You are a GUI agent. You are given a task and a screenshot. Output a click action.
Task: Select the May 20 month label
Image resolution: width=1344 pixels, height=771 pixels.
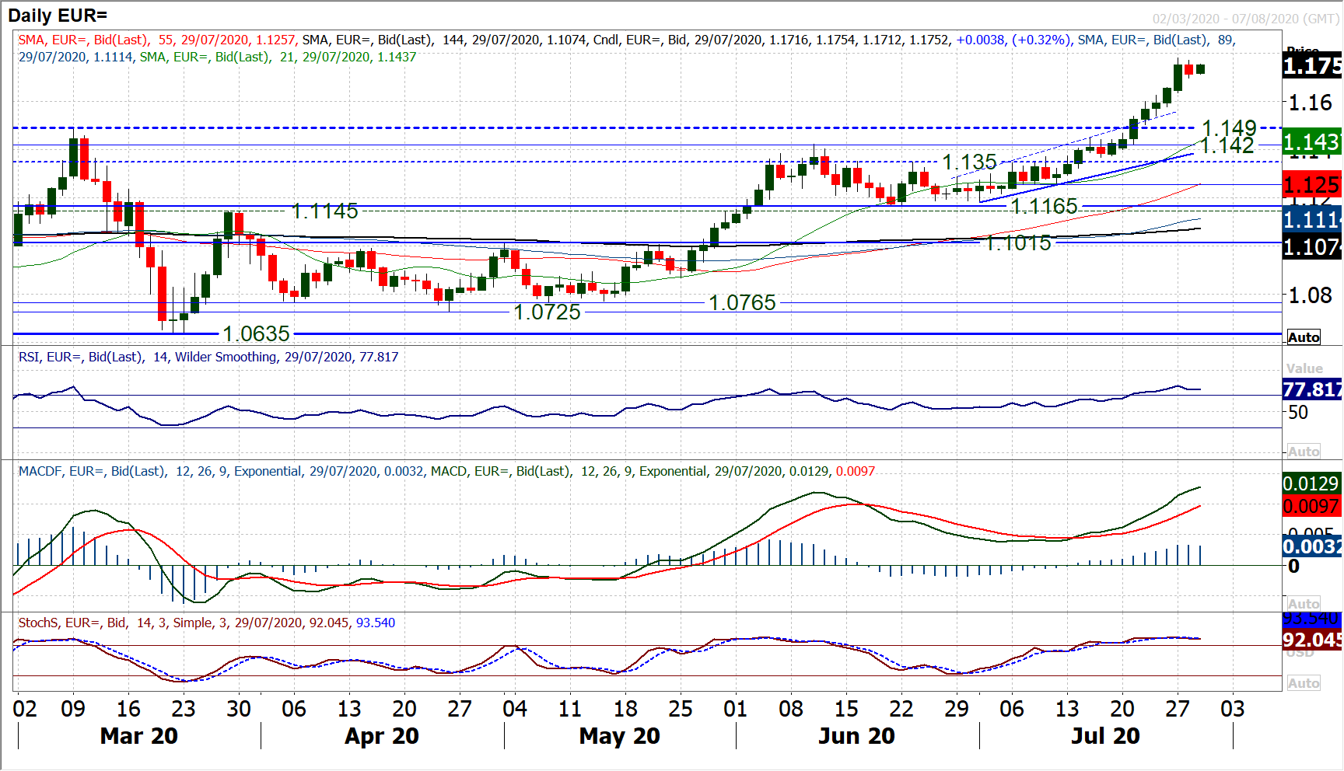(619, 735)
